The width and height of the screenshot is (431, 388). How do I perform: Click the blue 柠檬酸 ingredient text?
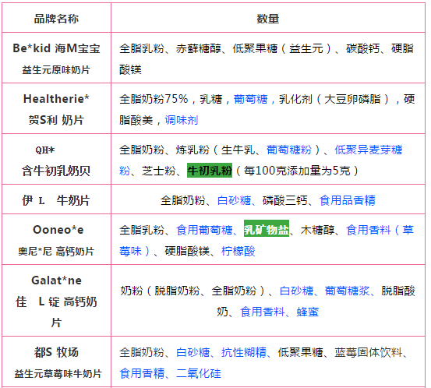238,251
